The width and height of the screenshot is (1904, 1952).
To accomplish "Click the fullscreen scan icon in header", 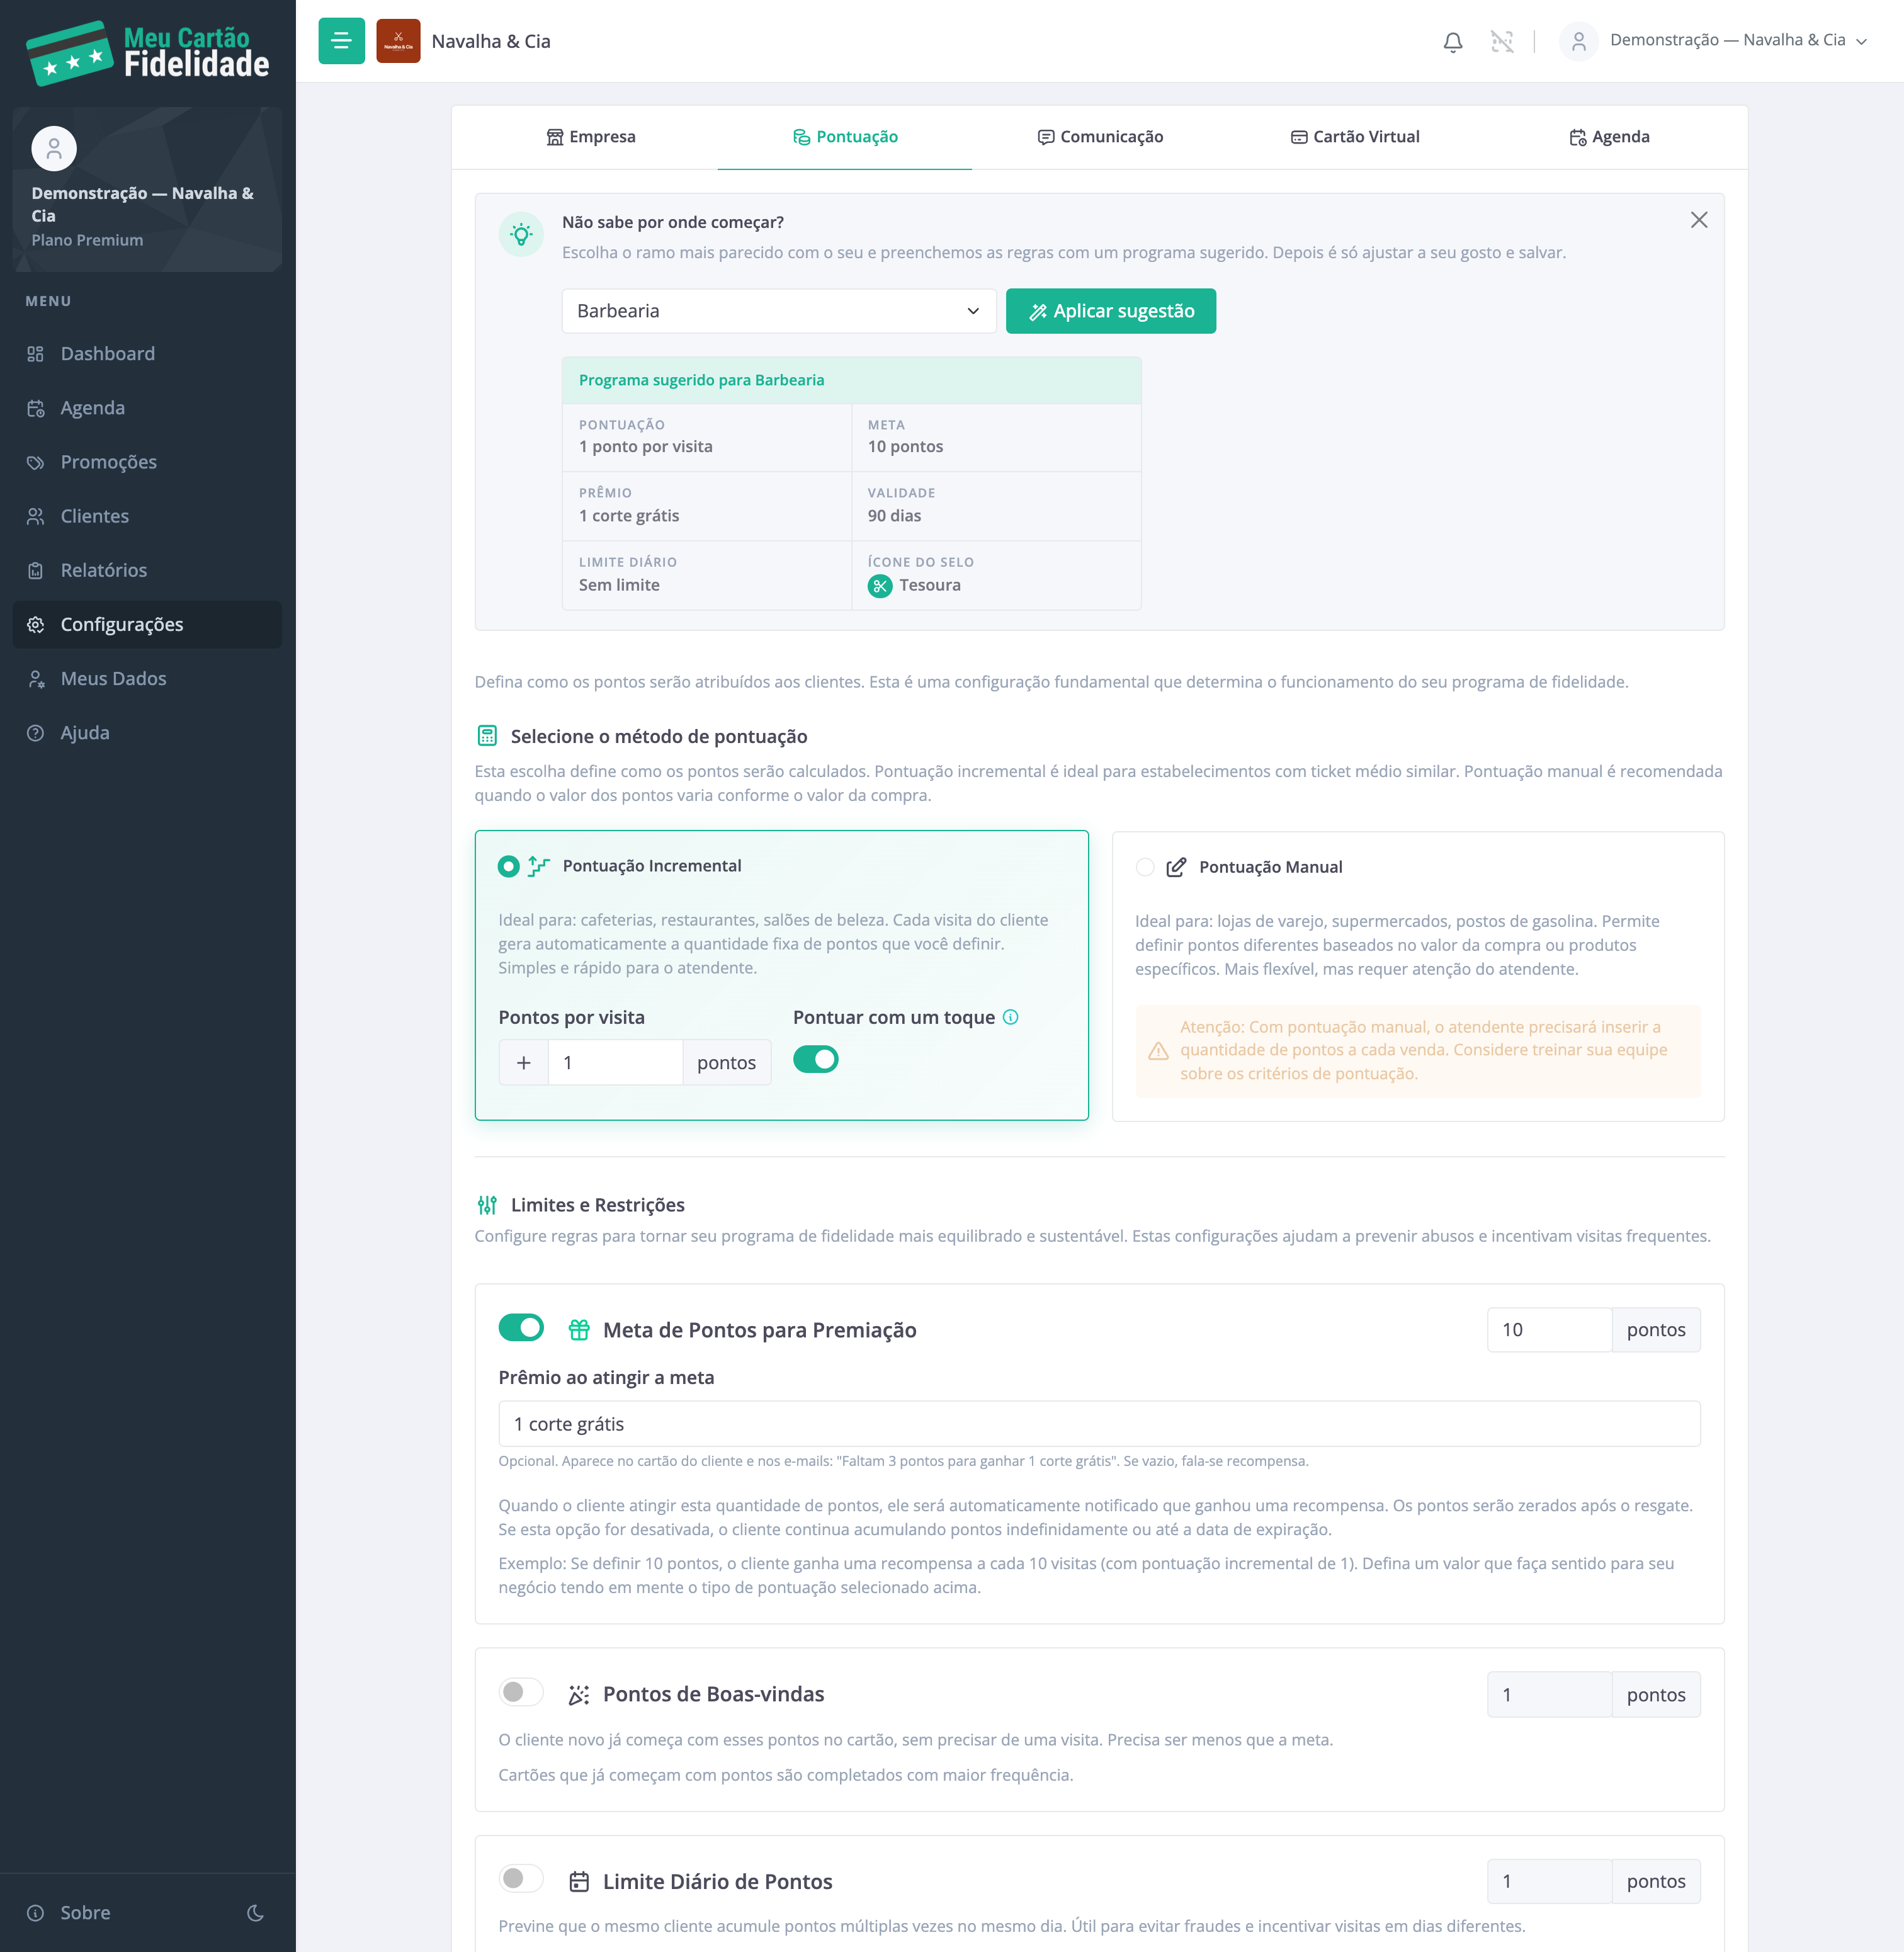I will (1501, 41).
